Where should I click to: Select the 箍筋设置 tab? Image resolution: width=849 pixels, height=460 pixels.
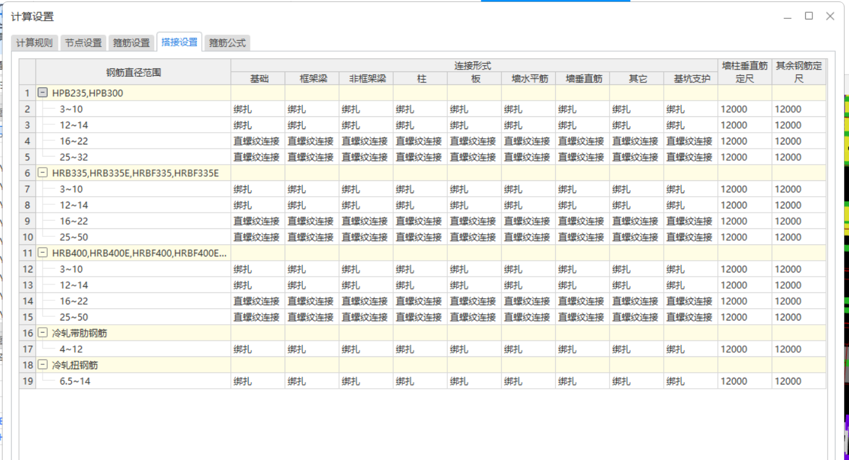(131, 43)
